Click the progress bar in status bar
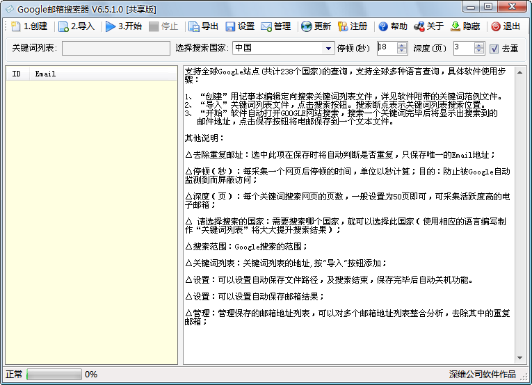532x385 pixels. pyautogui.click(x=54, y=375)
